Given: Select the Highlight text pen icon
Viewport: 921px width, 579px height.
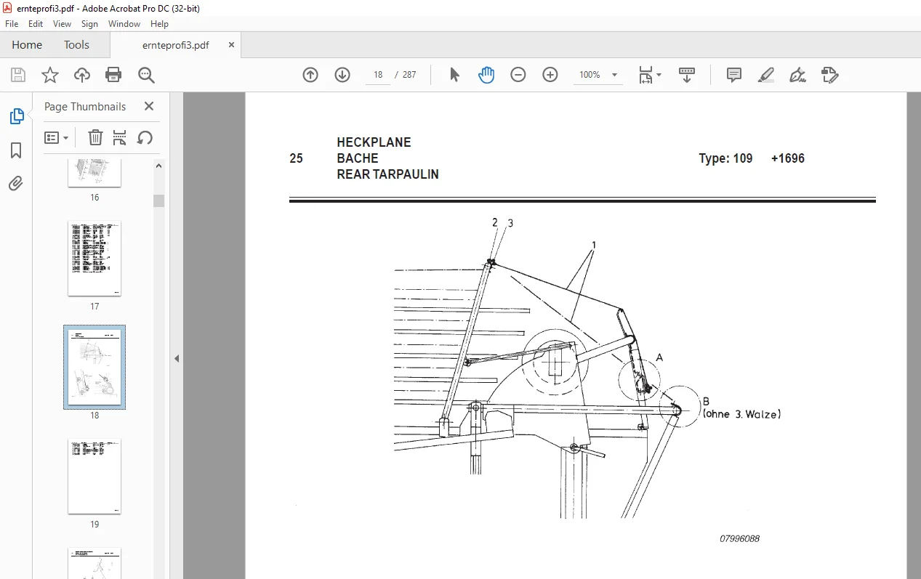Looking at the screenshot, I should (x=765, y=75).
